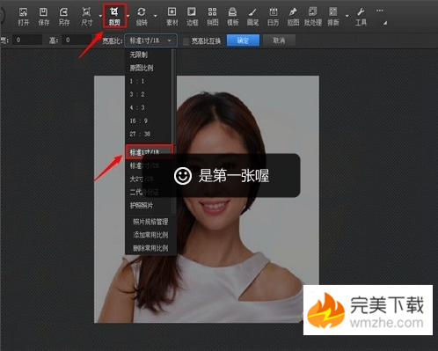This screenshot has height=351, width=438.
Task: Select the 1 : 1 ratio option
Action: coord(148,81)
